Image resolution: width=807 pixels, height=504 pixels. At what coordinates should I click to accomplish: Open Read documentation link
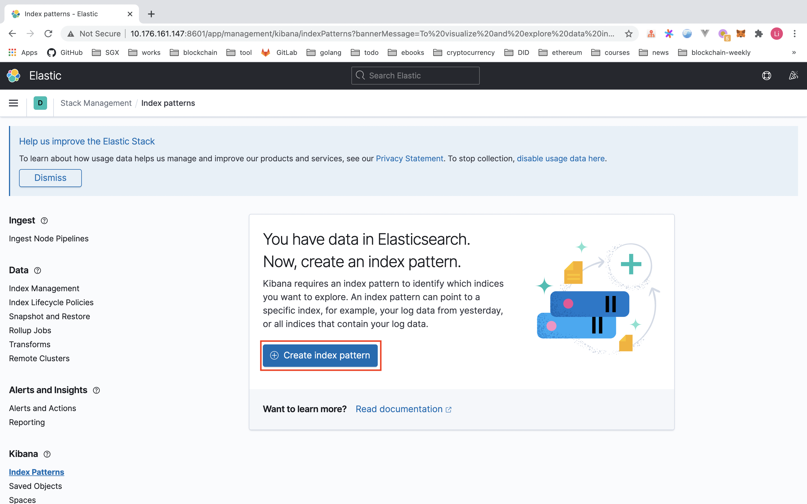point(403,409)
